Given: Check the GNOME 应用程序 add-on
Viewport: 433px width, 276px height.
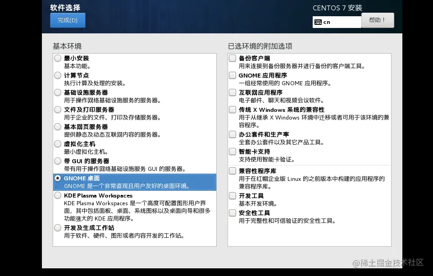Looking at the screenshot, I should pyautogui.click(x=232, y=75).
